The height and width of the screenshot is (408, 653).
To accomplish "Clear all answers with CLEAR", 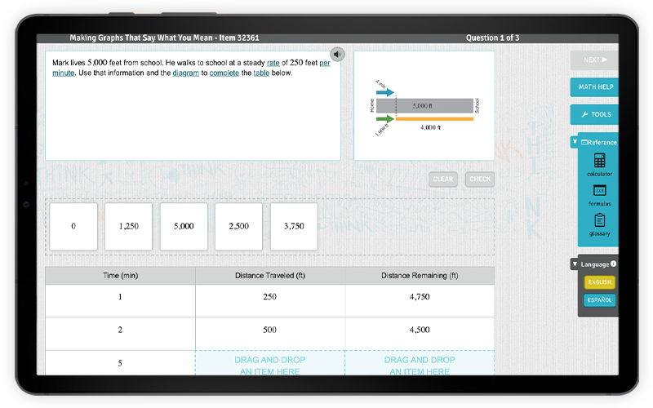I will pos(443,179).
